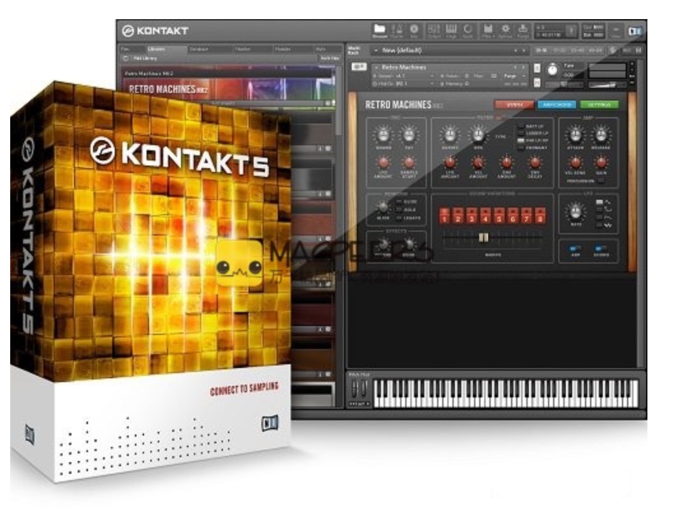Screen dimensions: 678x526
Task: Toggle the ARP on switch
Action: pyautogui.click(x=575, y=248)
